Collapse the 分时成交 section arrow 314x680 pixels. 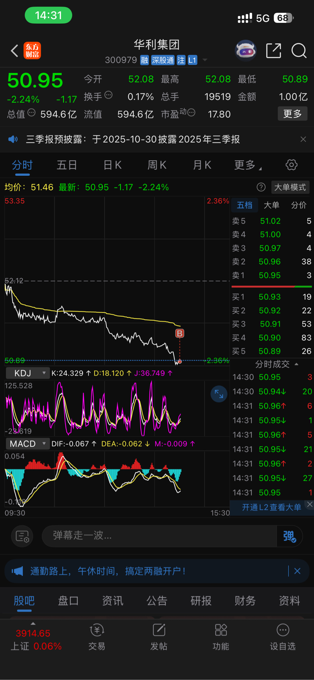[296, 364]
